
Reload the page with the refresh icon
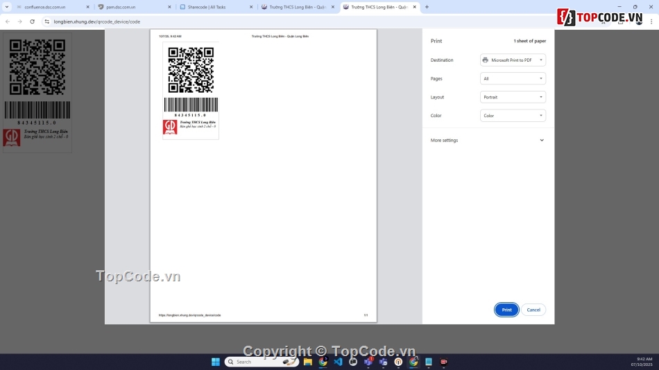pyautogui.click(x=32, y=21)
